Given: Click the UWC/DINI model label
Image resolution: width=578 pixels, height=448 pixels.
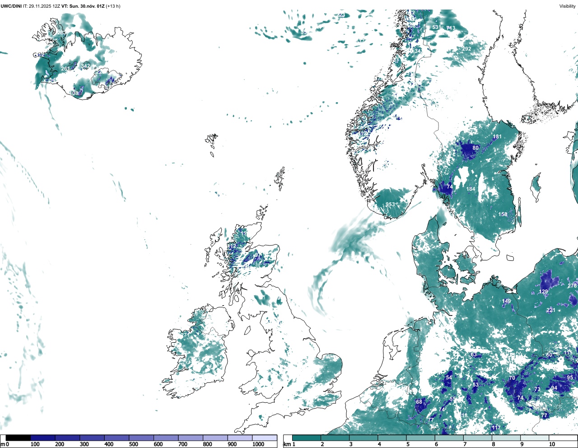Looking at the screenshot, I should [x=11, y=6].
